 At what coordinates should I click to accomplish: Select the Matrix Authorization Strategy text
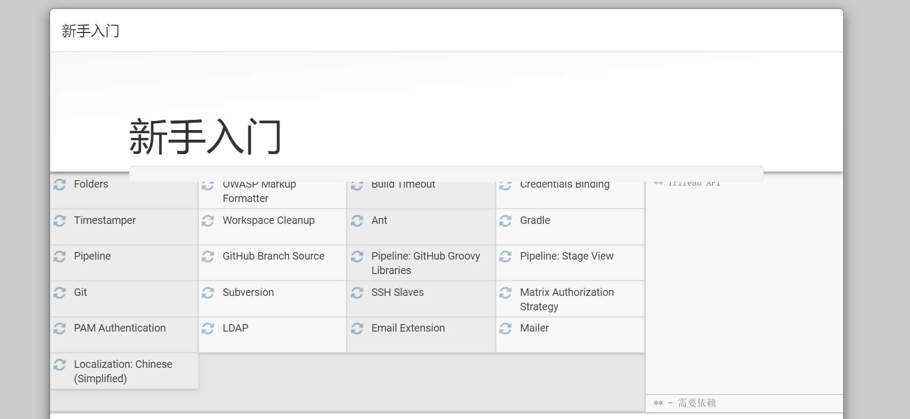point(567,299)
